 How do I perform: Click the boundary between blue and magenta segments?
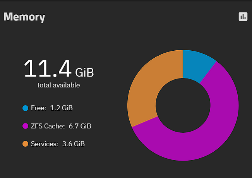[208, 72]
